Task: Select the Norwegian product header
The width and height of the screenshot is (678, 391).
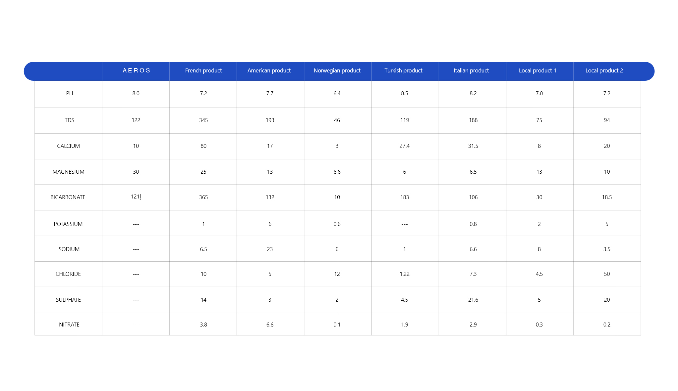Action: coord(337,70)
